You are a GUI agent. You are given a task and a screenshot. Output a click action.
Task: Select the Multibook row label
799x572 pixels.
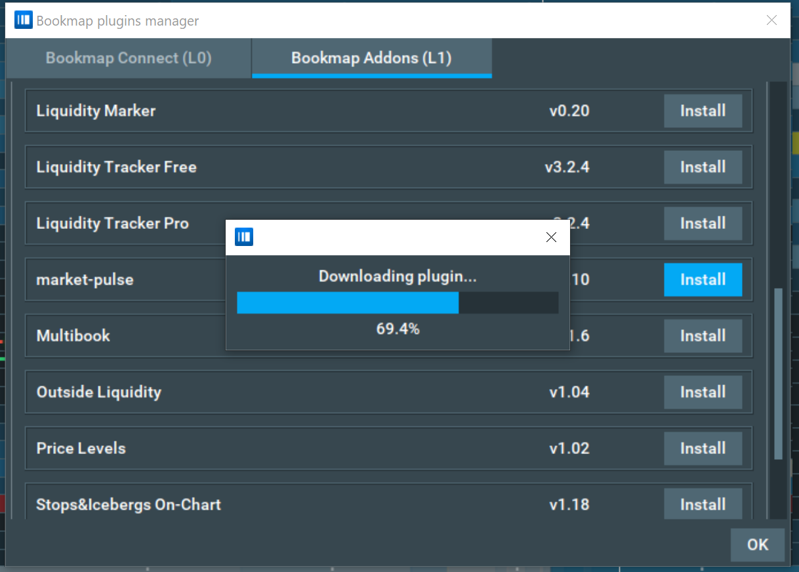click(73, 336)
